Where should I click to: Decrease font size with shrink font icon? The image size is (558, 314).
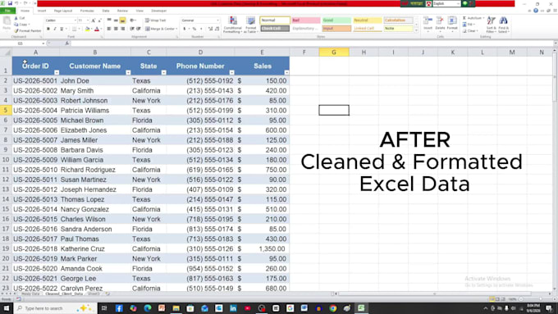coord(99,20)
